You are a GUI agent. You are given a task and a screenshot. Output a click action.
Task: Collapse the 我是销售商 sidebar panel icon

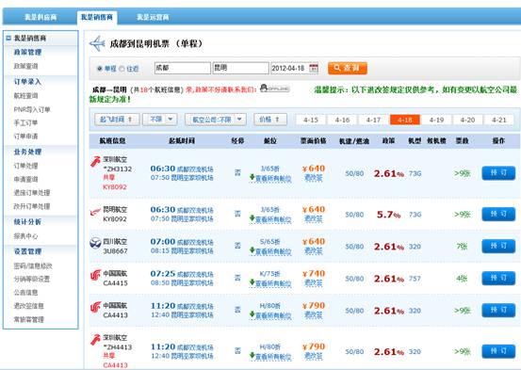(x=8, y=38)
